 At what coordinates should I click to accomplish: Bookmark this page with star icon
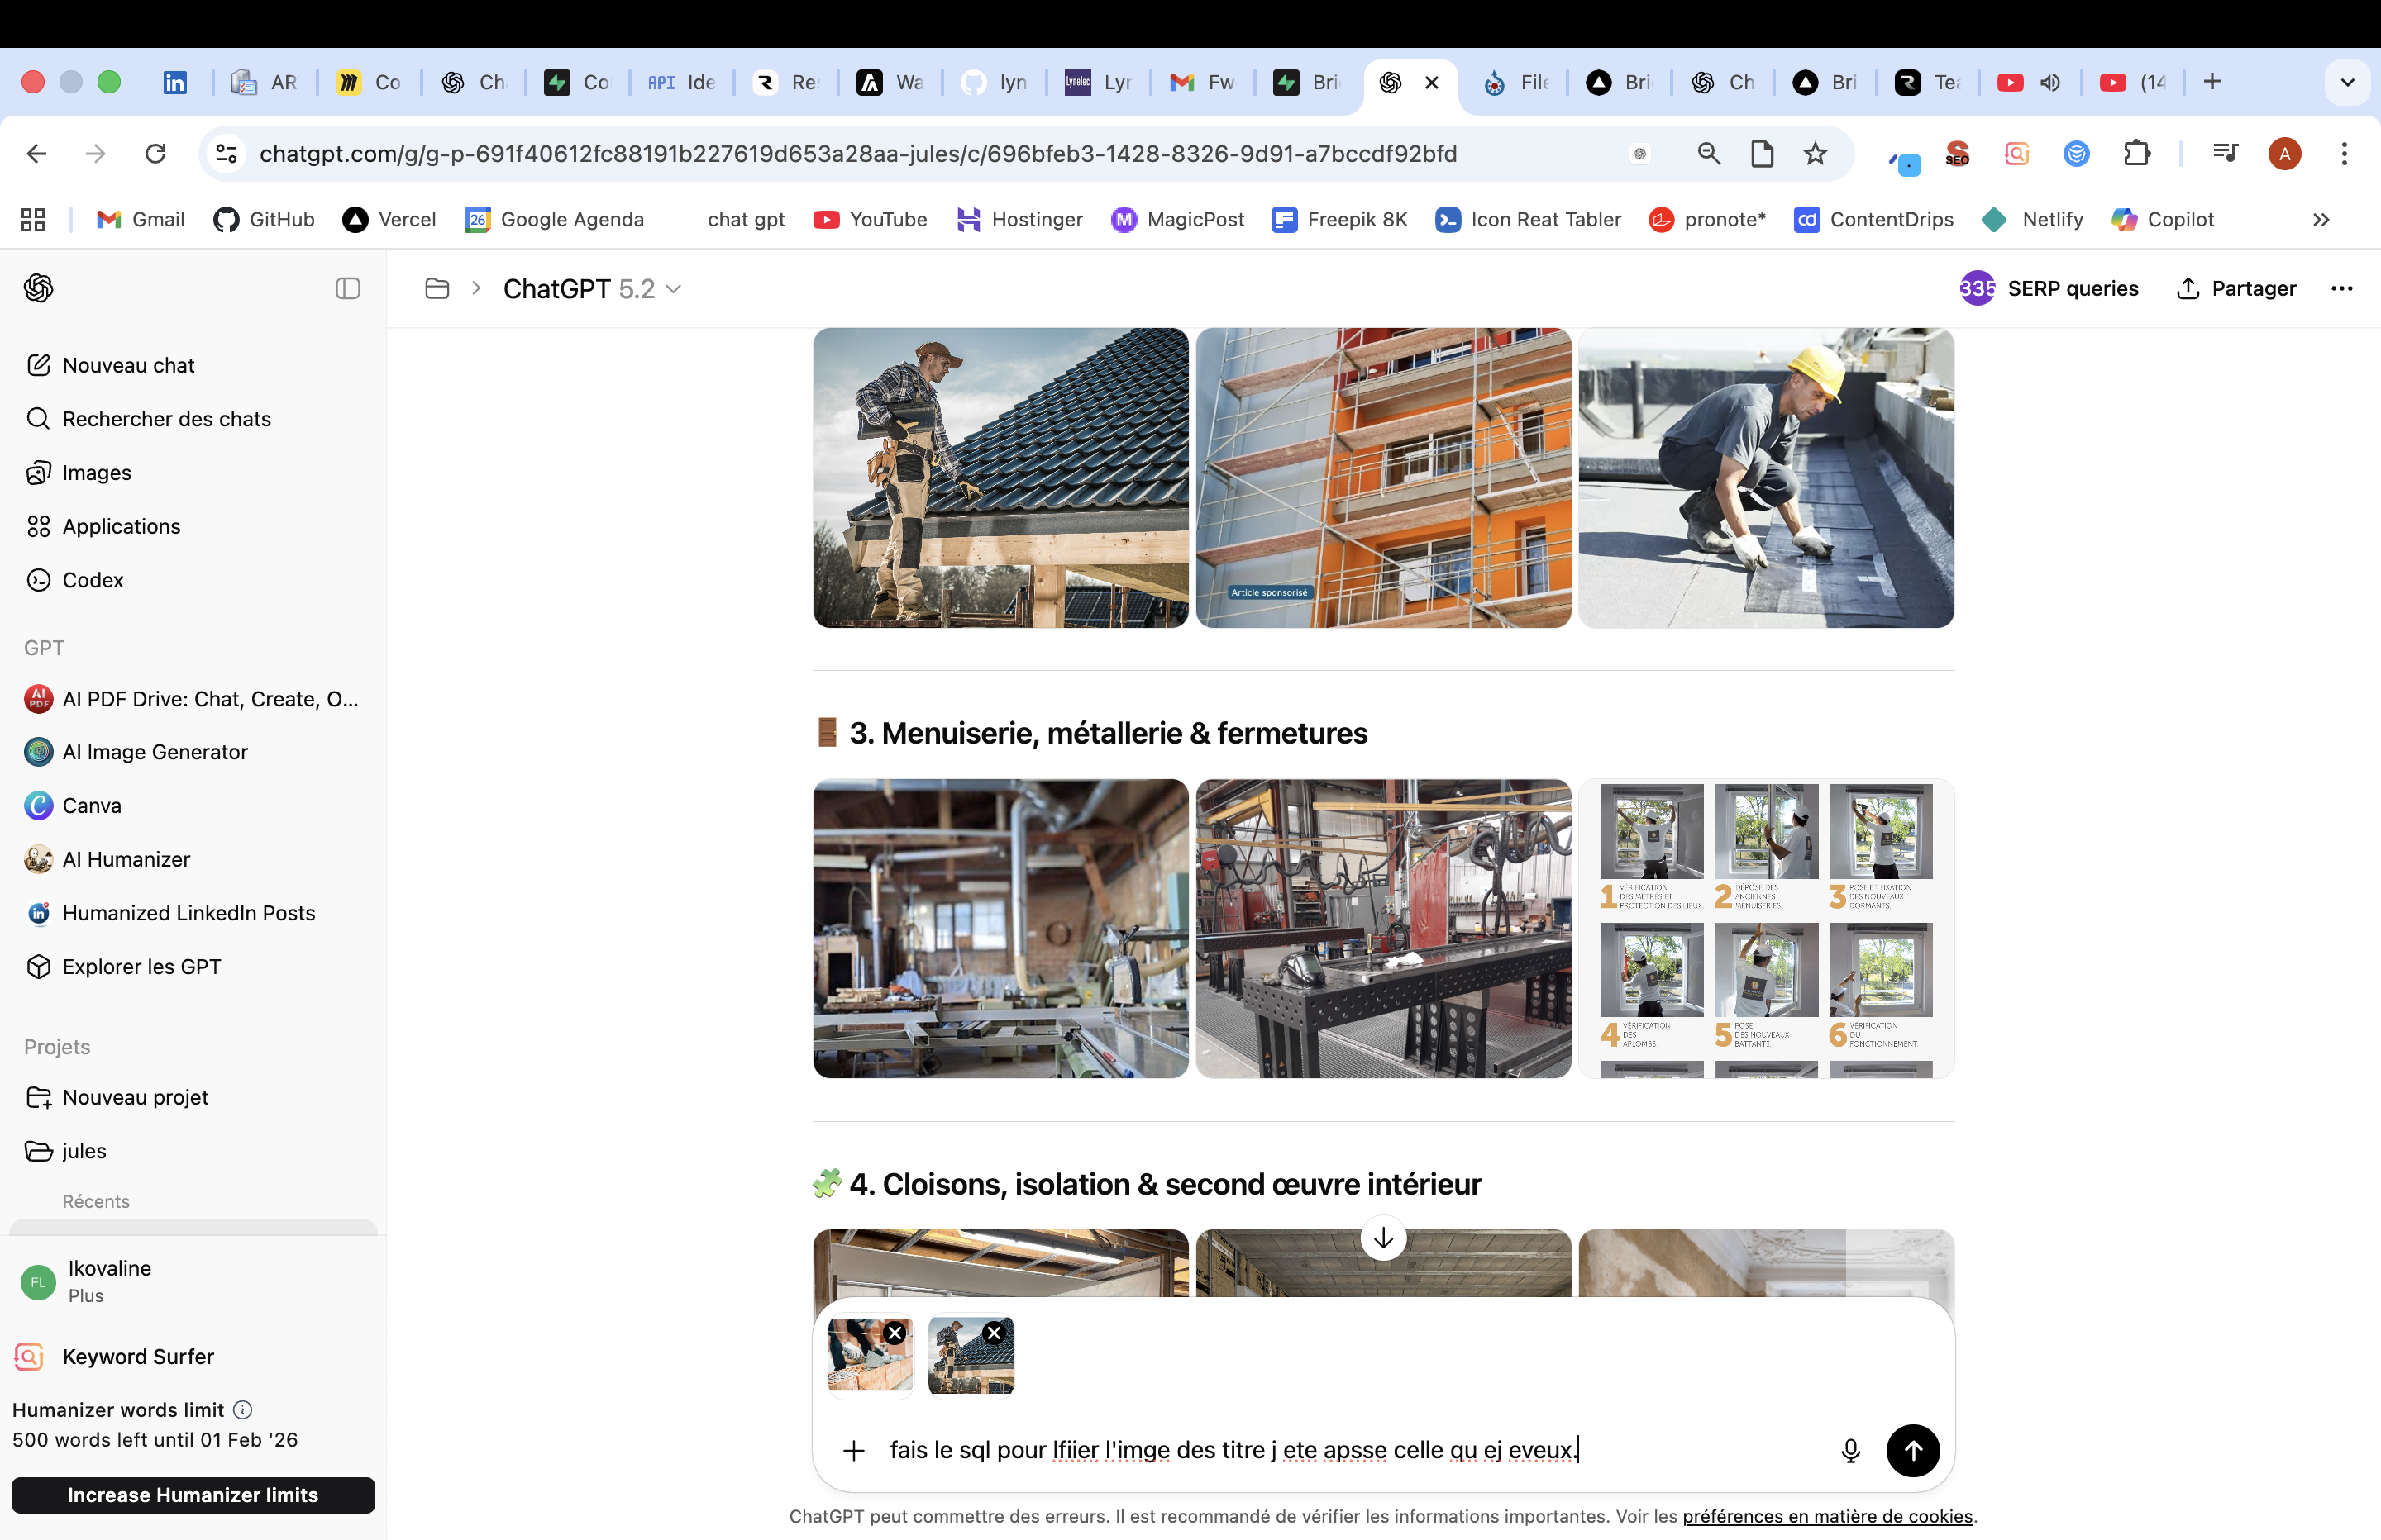tap(1815, 154)
